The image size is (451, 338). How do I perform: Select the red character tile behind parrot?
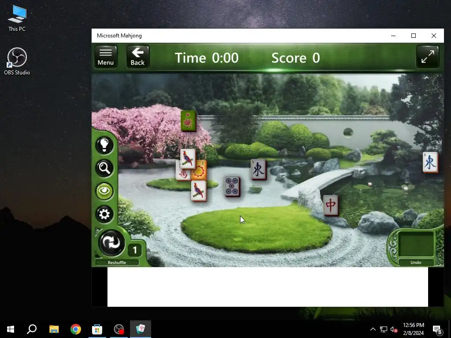[182, 174]
